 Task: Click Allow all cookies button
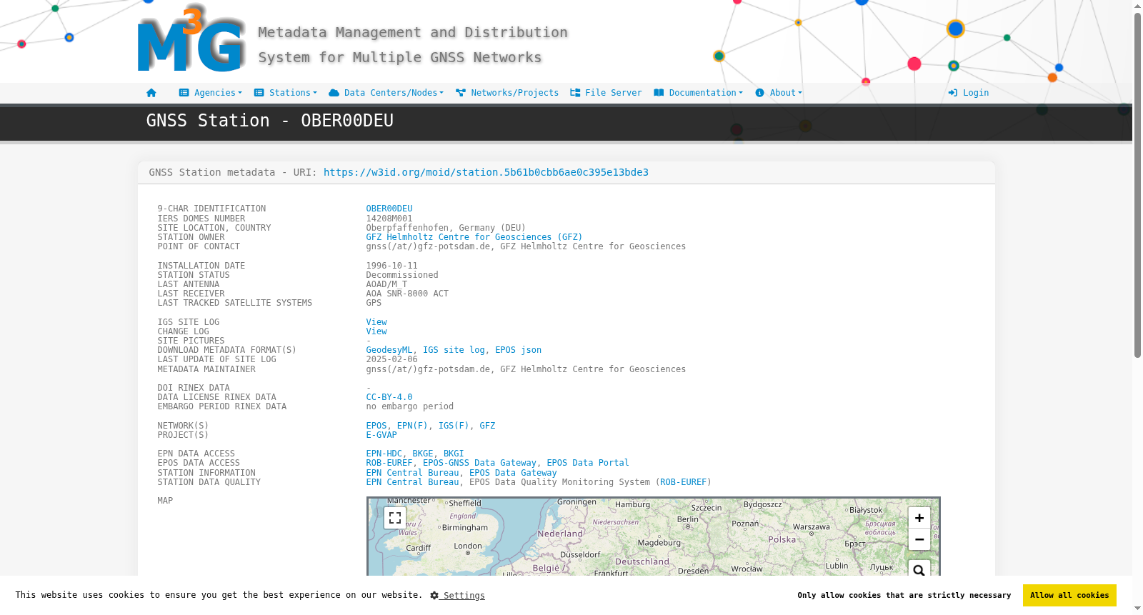(x=1069, y=595)
